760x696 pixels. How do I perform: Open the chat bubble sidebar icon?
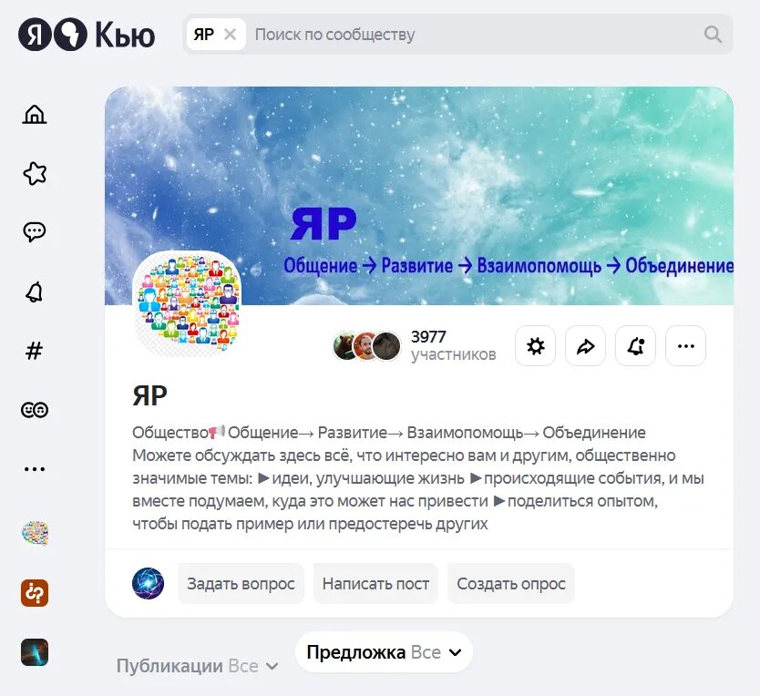pyautogui.click(x=35, y=232)
